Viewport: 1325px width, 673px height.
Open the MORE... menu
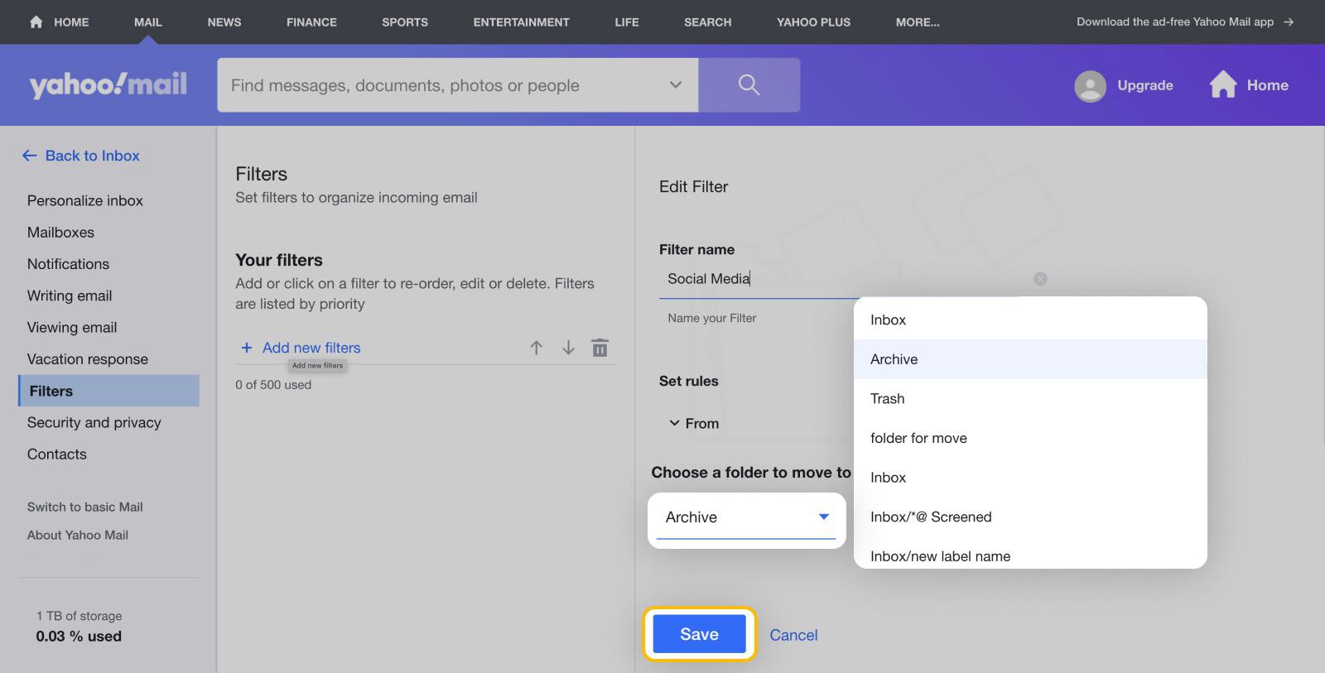(918, 22)
